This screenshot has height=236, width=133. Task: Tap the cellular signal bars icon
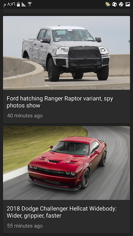click(x=24, y=4)
